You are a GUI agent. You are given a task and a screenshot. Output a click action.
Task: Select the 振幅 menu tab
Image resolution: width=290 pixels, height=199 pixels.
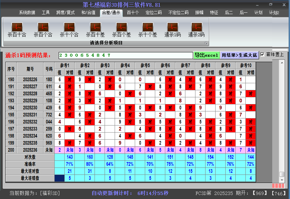click(x=199, y=13)
